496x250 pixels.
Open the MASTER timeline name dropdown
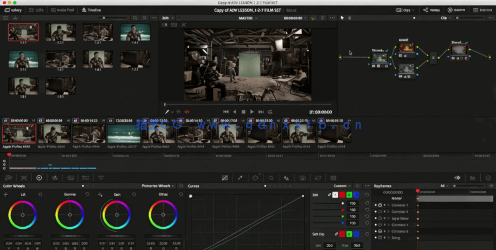coord(248,18)
